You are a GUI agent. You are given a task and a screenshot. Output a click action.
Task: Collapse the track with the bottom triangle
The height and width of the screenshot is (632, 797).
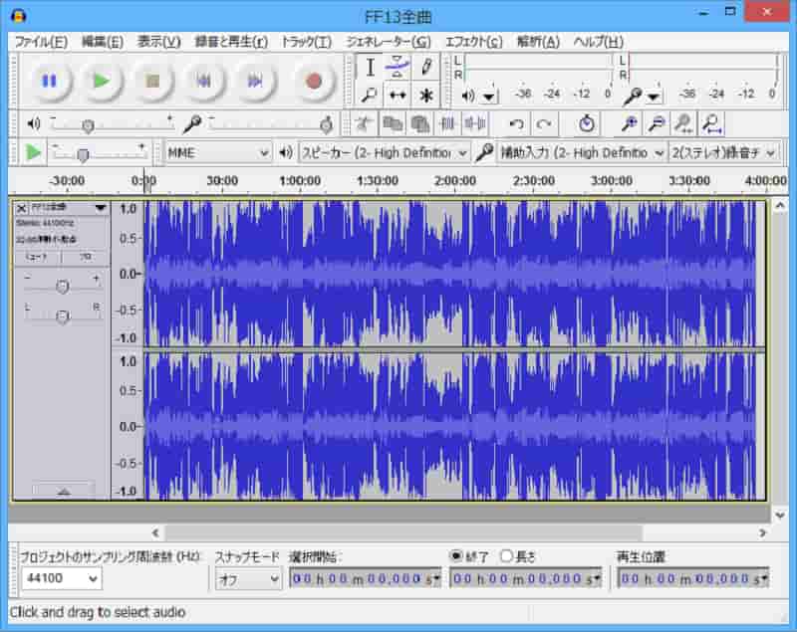[x=63, y=490]
